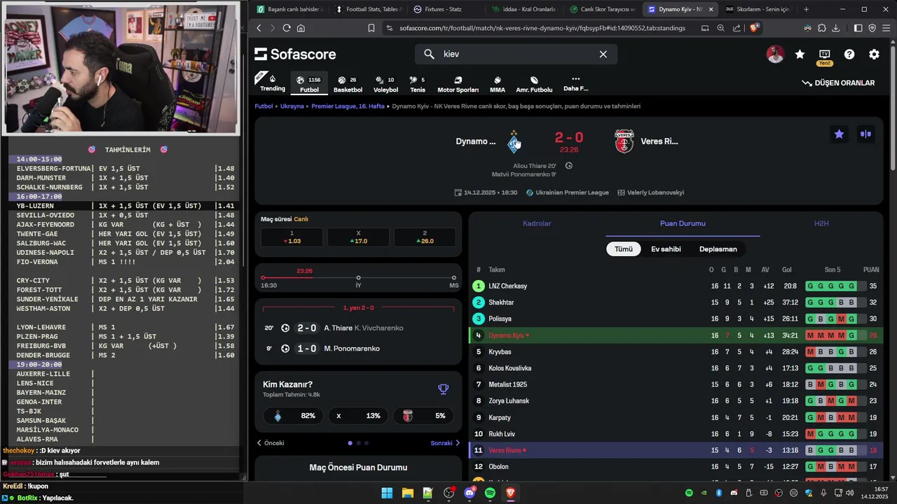Open the page zoom control

pos(721,28)
